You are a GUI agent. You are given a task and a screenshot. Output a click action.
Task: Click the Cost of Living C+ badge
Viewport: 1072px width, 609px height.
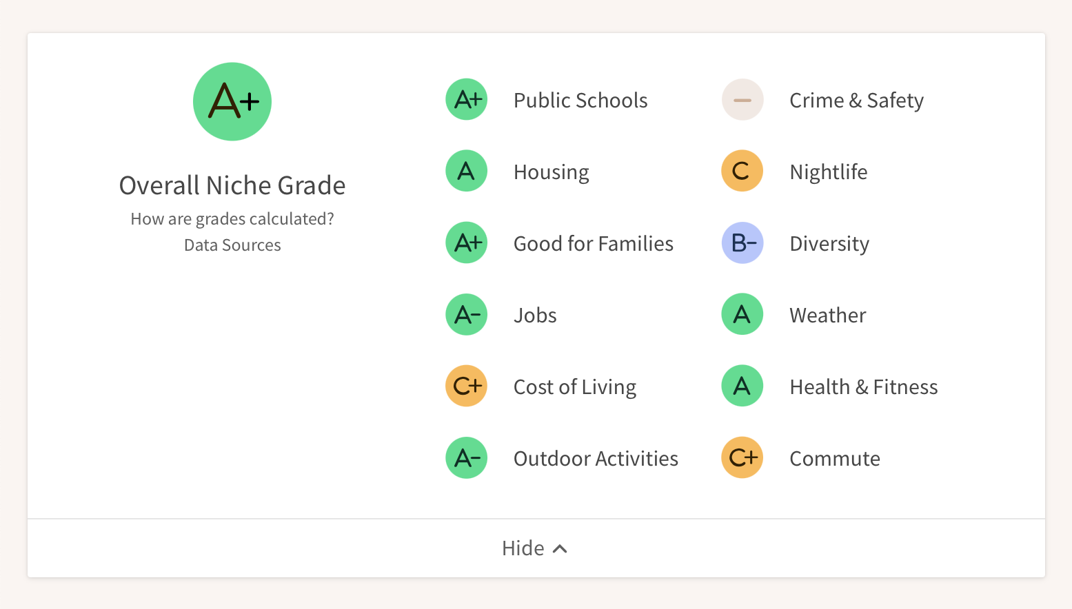point(467,386)
